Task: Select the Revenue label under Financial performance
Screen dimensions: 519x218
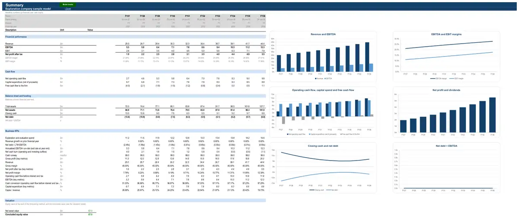Action: tap(9, 44)
